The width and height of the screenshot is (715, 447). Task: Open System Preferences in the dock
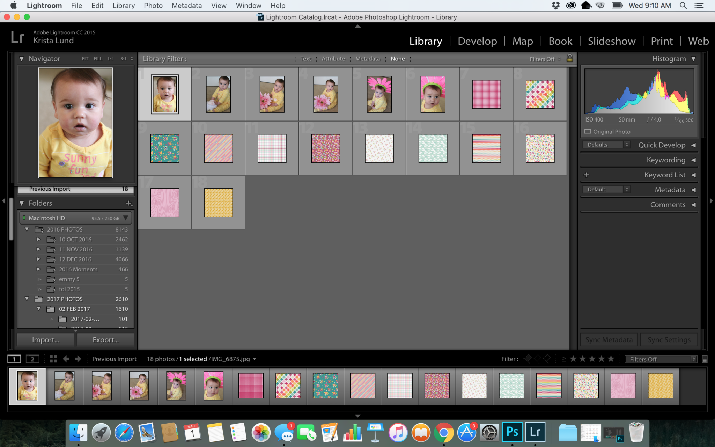489,433
